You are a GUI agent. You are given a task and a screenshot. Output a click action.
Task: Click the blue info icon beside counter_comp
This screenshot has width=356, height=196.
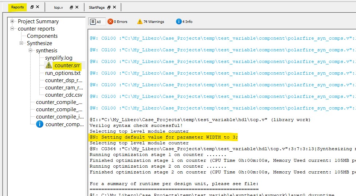pos(39,124)
